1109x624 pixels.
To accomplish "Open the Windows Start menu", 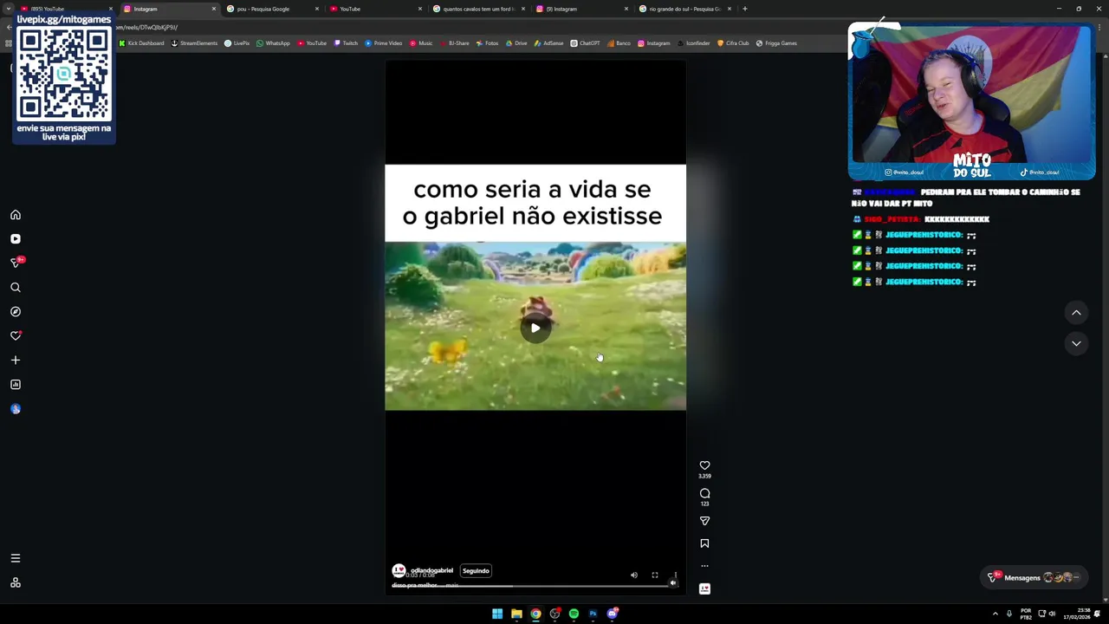I will (497, 614).
